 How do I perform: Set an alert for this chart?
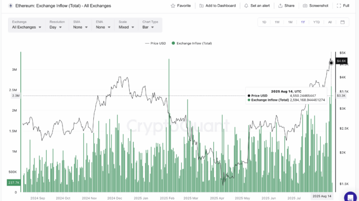click(257, 6)
